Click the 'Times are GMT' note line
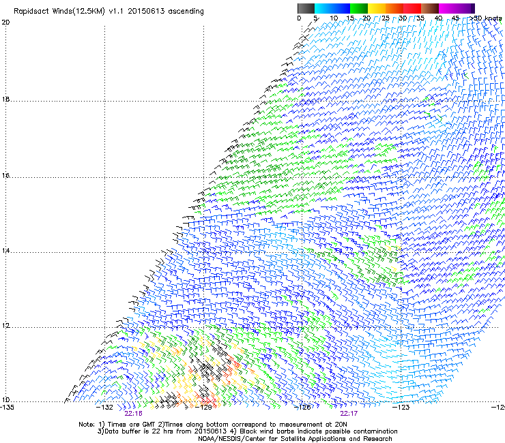505x443 pixels. [213, 425]
